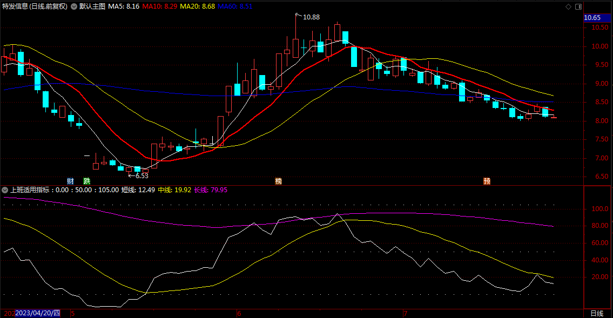Click the 短线: 12.49 value
Viewport: 613px width, 318px height.
pyautogui.click(x=138, y=190)
